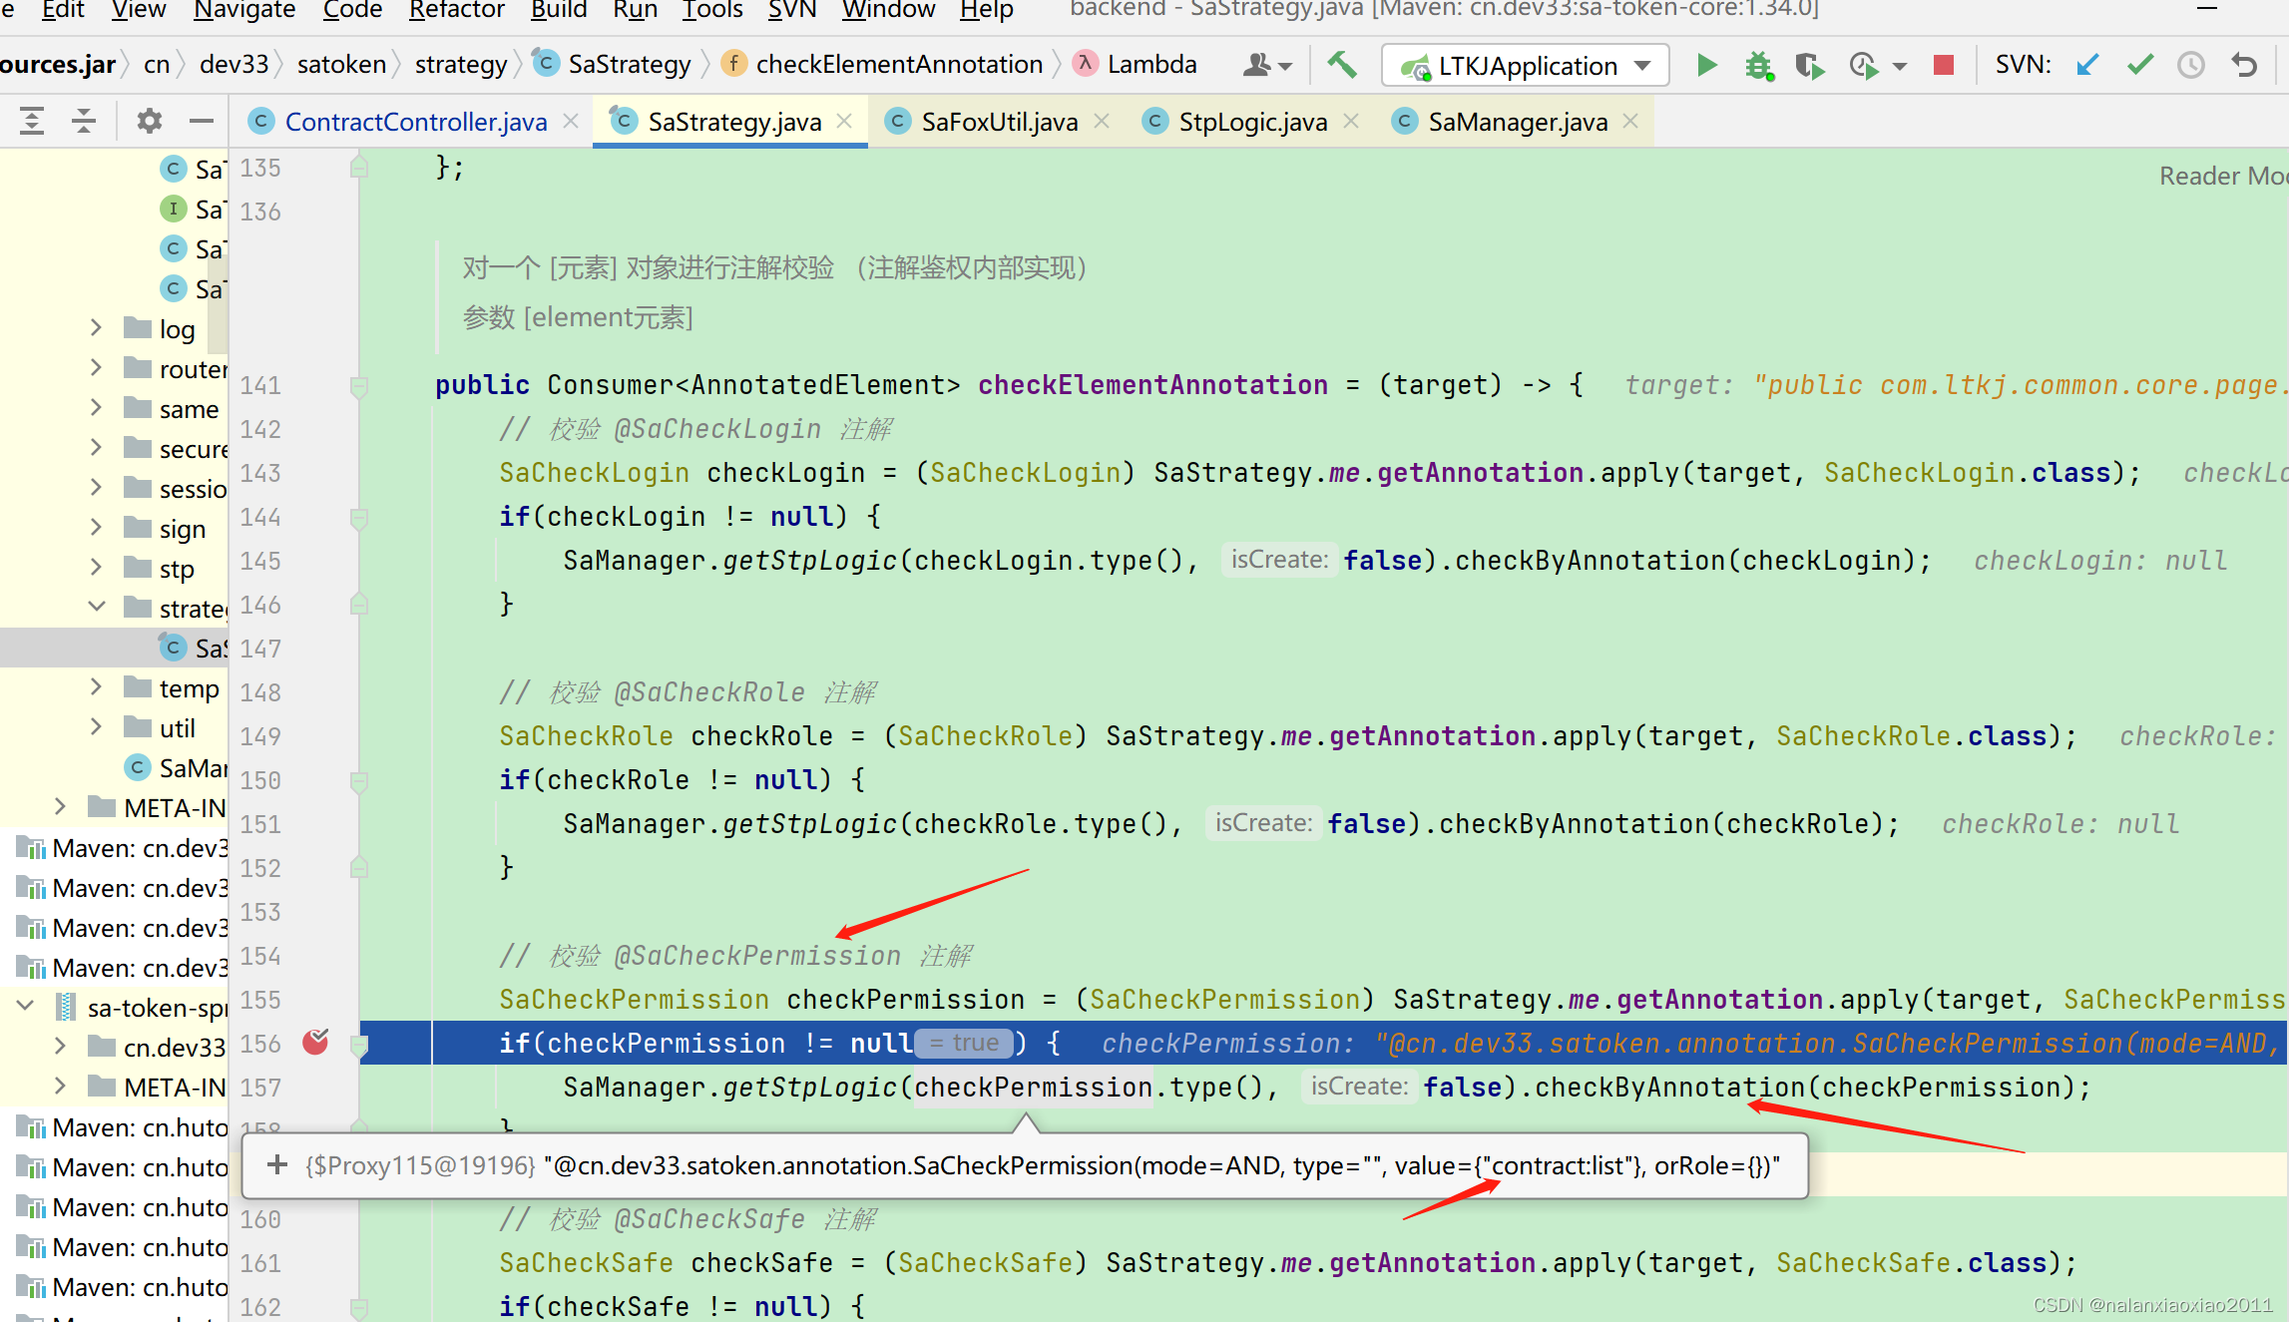Click the SVN Update Project arrow icon
The height and width of the screenshot is (1322, 2289).
click(2087, 66)
